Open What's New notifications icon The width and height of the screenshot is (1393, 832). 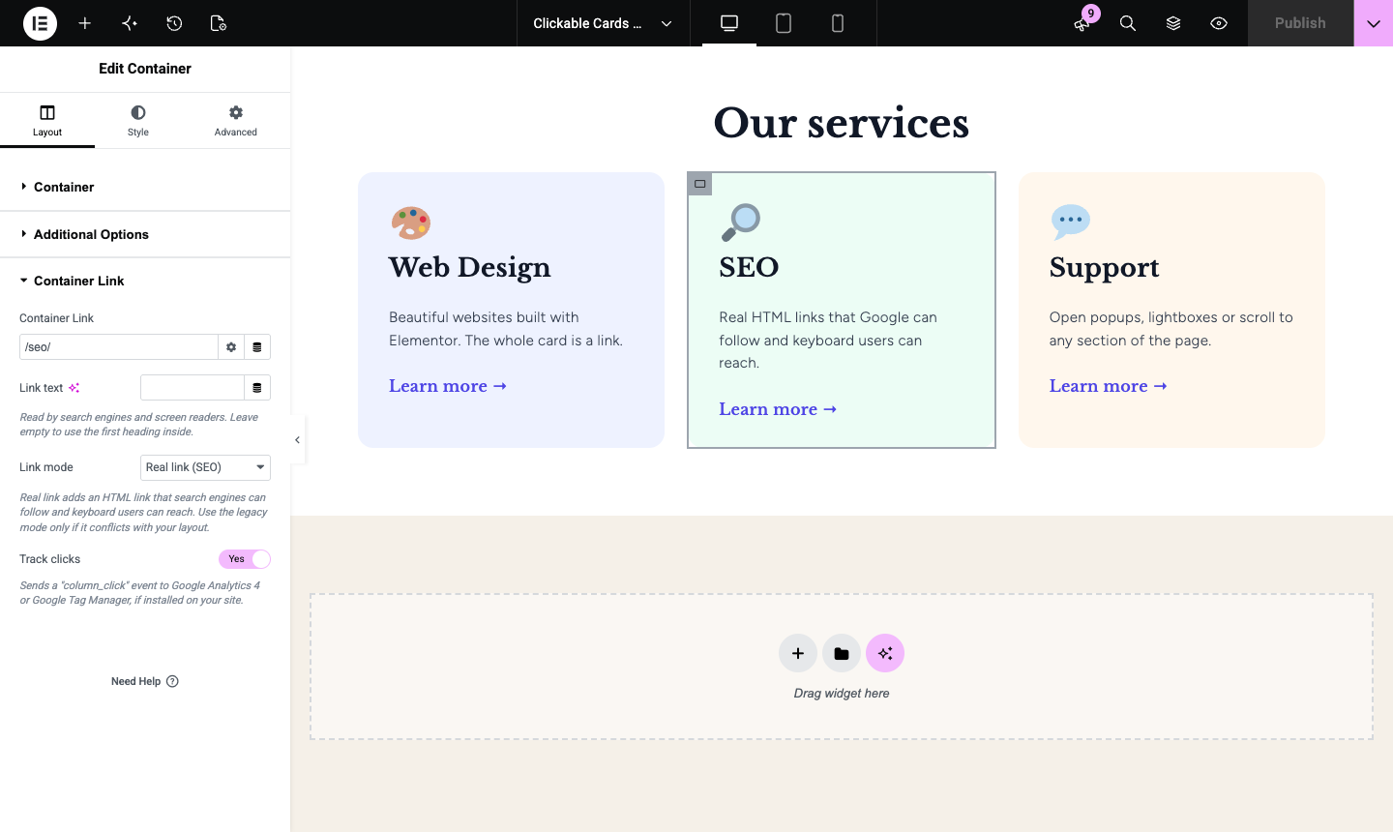pos(1082,23)
